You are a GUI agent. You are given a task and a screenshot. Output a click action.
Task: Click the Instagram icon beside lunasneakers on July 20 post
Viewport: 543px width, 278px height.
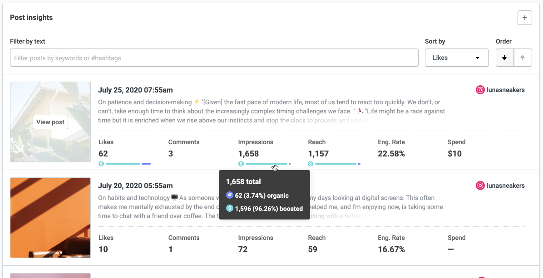tap(480, 185)
